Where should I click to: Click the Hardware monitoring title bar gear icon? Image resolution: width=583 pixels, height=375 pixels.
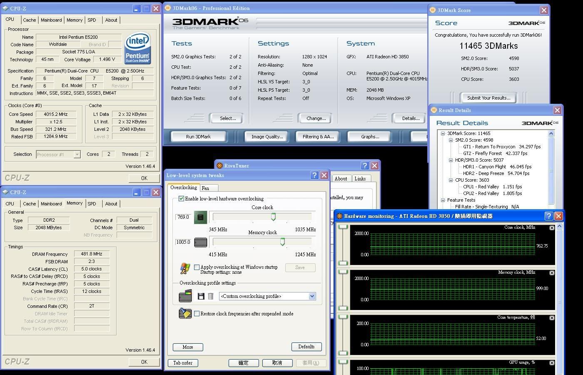click(339, 216)
